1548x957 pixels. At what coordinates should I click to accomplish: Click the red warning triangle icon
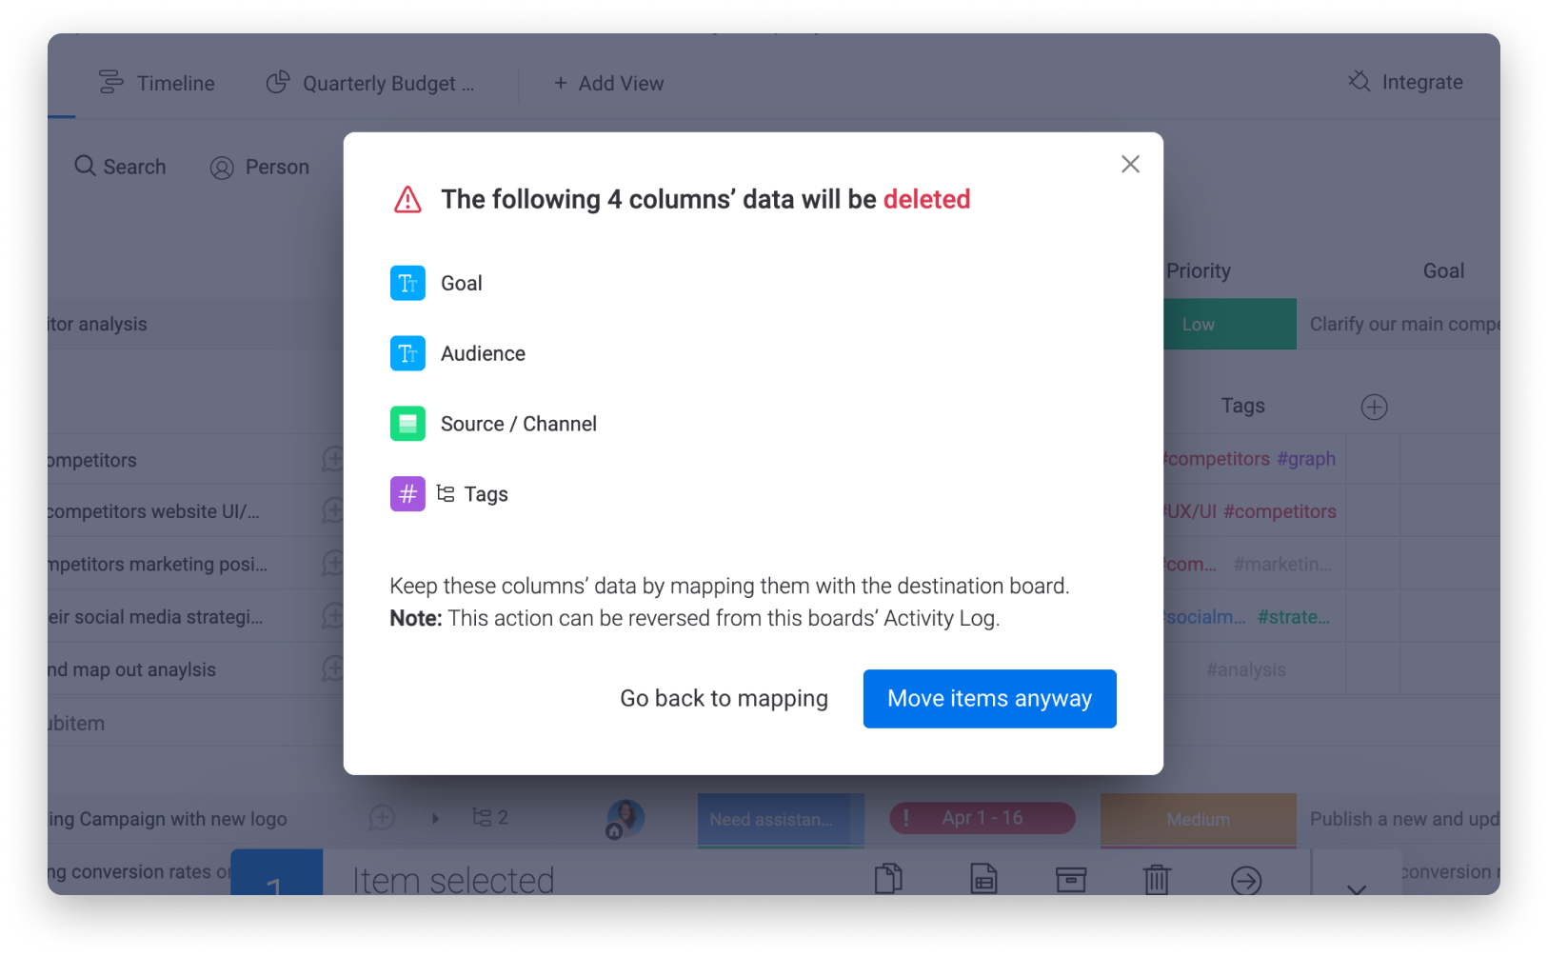coord(407,199)
